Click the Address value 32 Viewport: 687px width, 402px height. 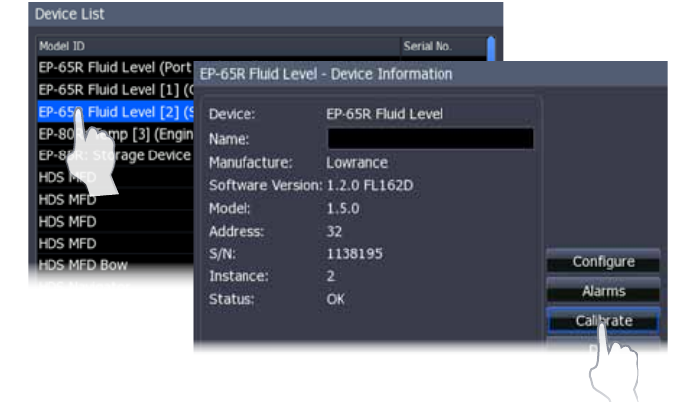point(334,231)
